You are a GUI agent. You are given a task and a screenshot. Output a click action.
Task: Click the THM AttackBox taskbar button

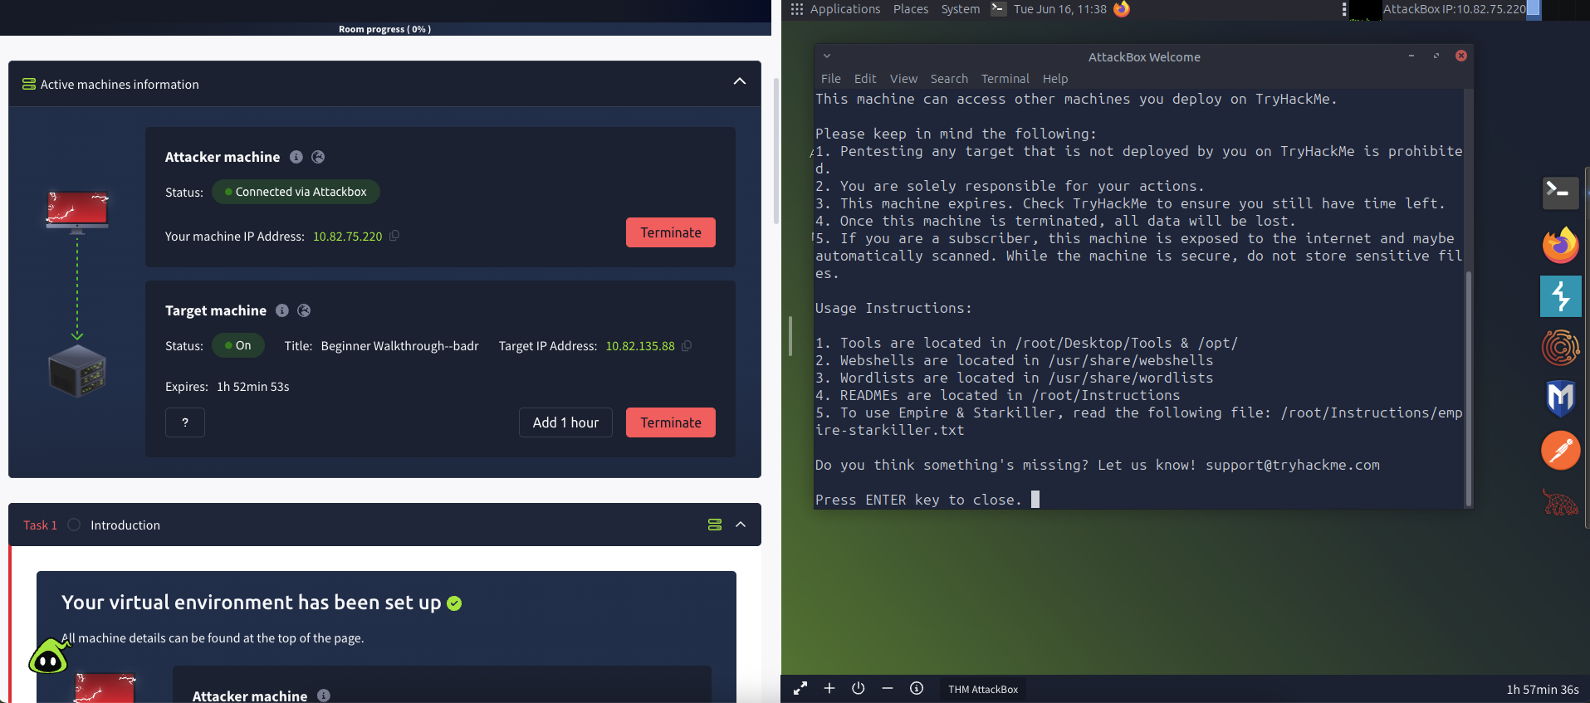tap(983, 689)
